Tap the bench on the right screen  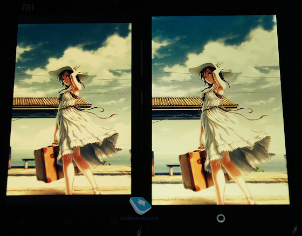point(173,170)
